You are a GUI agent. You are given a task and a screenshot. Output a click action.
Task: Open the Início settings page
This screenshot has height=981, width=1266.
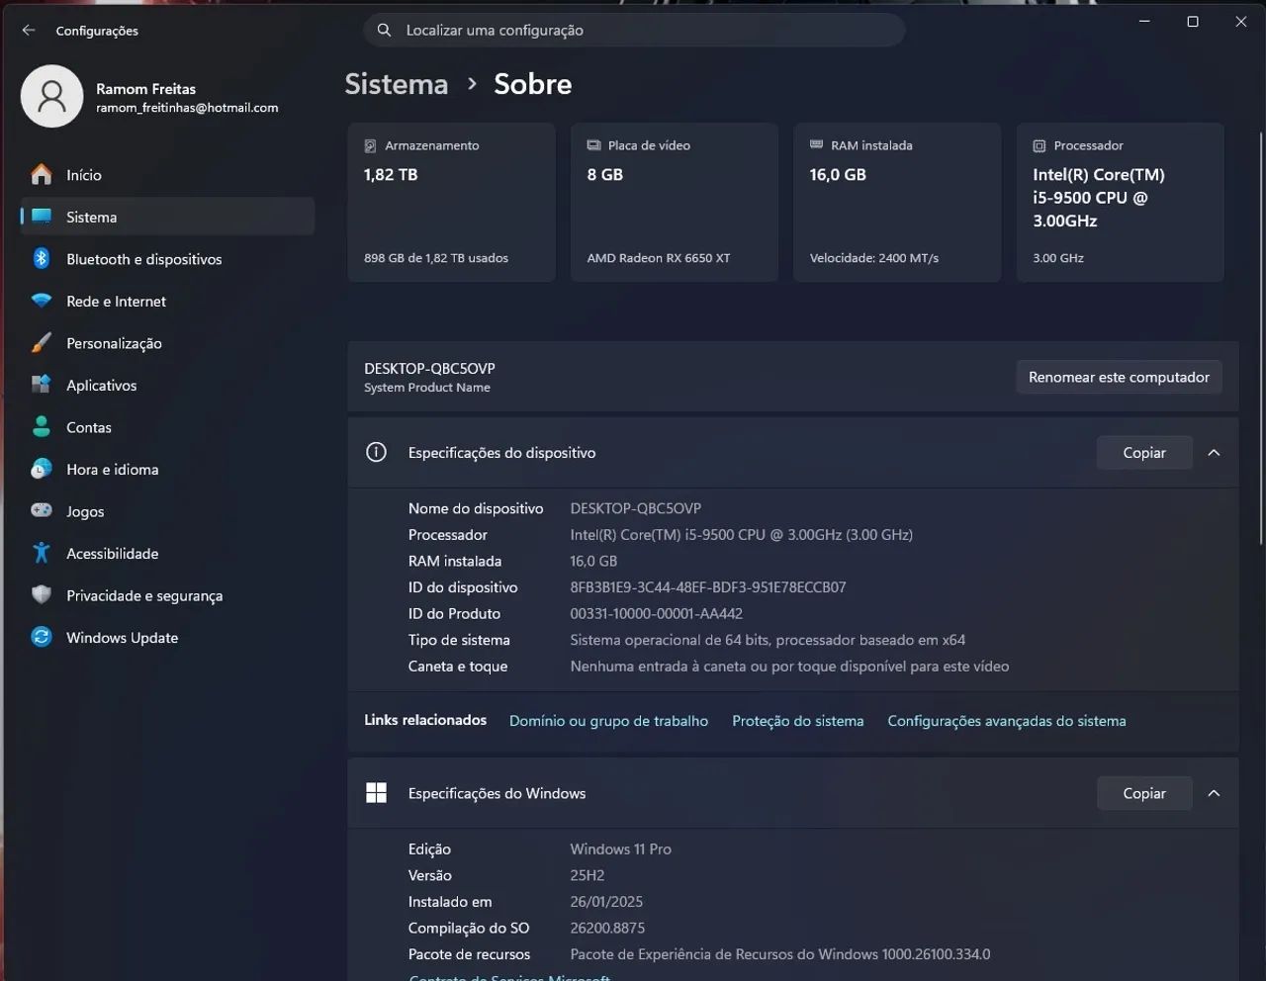[x=167, y=175]
